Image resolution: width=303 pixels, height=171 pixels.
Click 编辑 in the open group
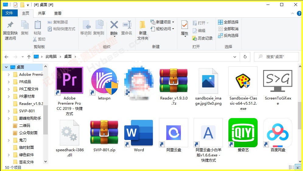[199, 31]
